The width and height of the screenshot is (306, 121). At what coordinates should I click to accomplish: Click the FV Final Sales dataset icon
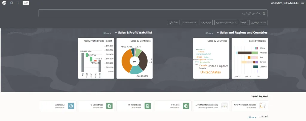click(148, 106)
